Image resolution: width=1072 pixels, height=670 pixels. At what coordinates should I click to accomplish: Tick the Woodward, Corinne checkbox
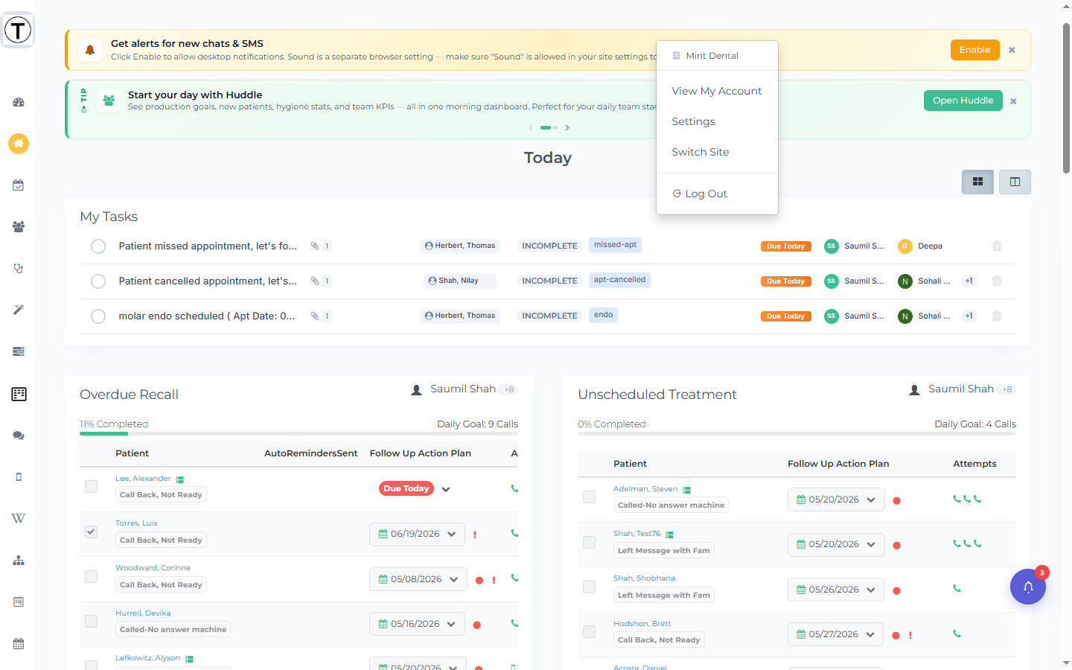[92, 576]
